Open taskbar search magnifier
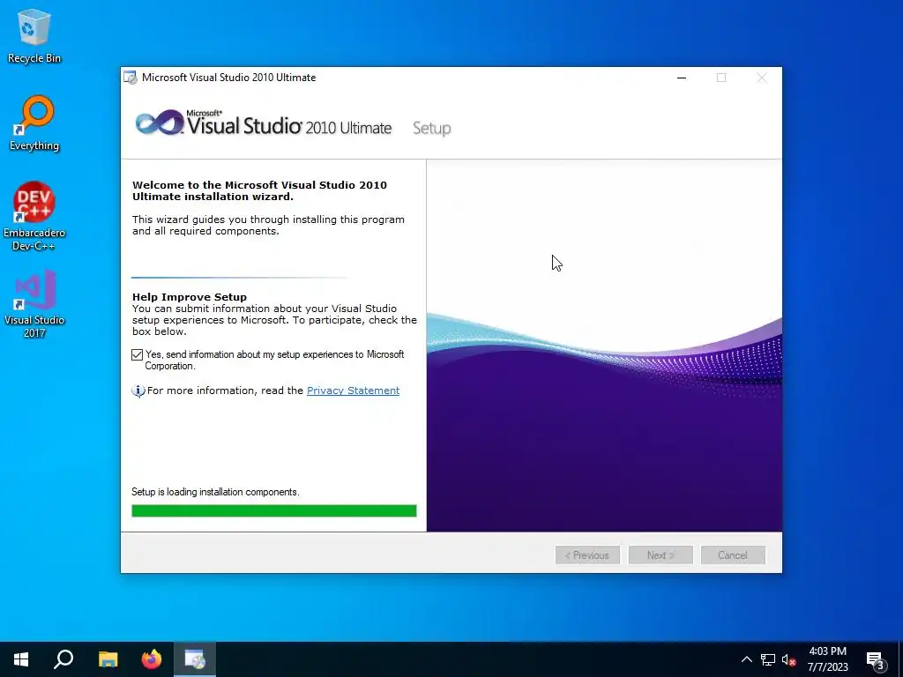Image resolution: width=903 pixels, height=677 pixels. [63, 659]
